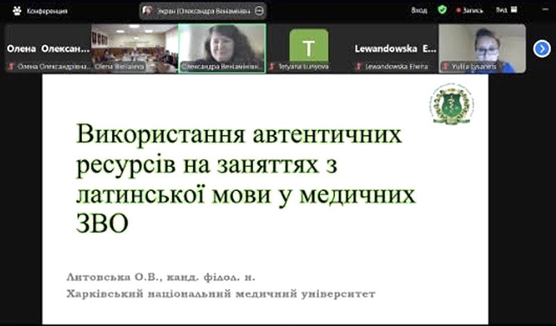Screen dimensions: 556x326
Task: Open the green encryption shield info
Action: click(x=443, y=10)
